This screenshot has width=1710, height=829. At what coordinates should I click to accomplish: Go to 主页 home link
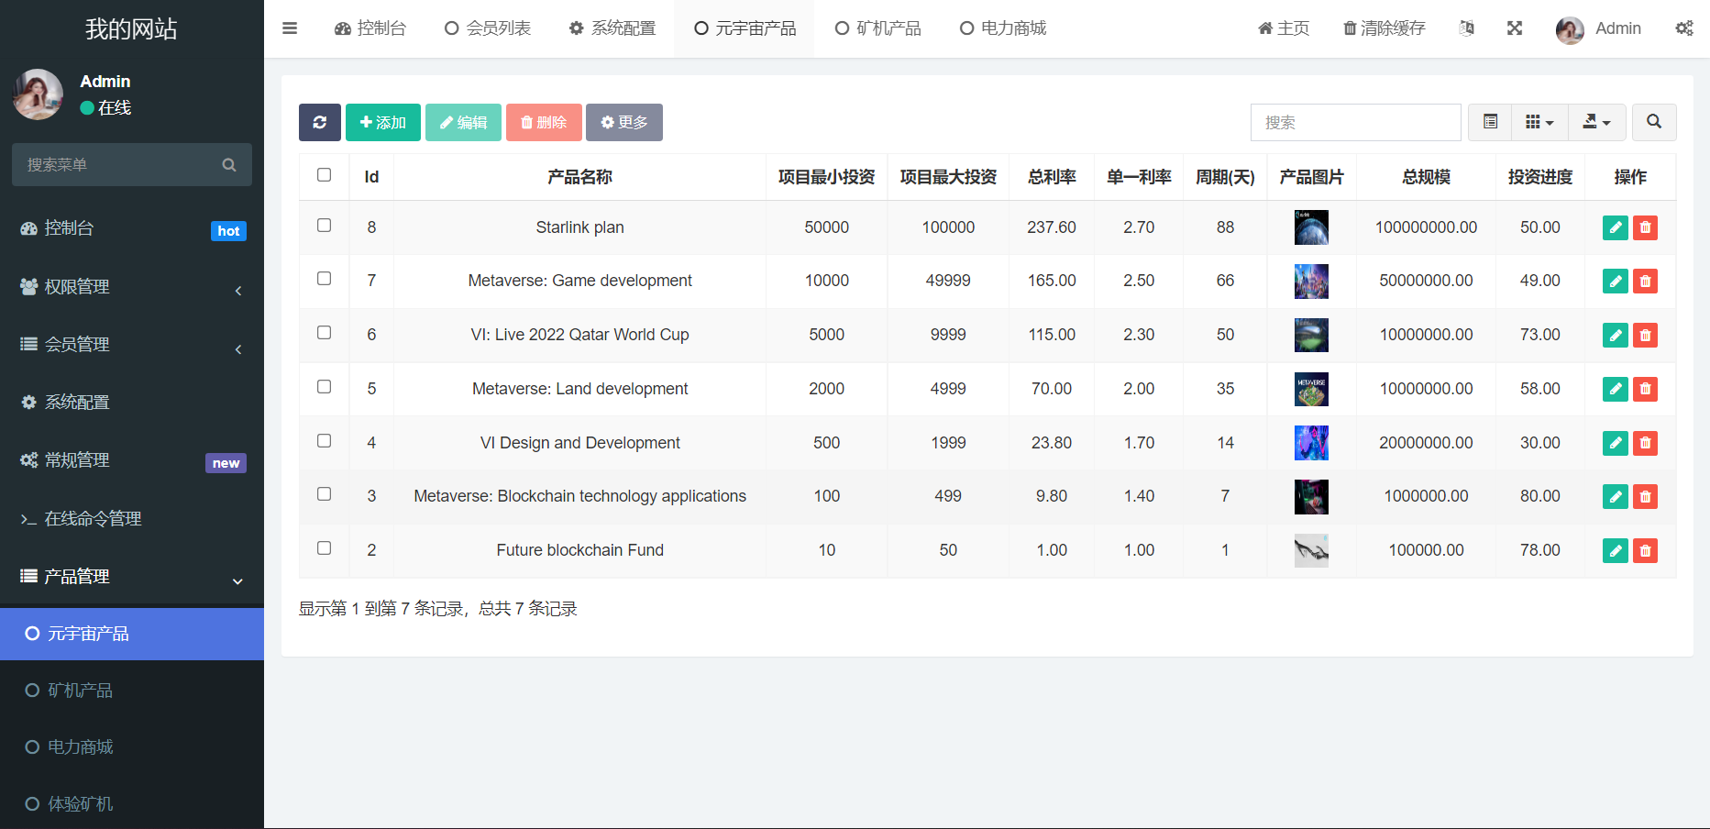(1284, 28)
